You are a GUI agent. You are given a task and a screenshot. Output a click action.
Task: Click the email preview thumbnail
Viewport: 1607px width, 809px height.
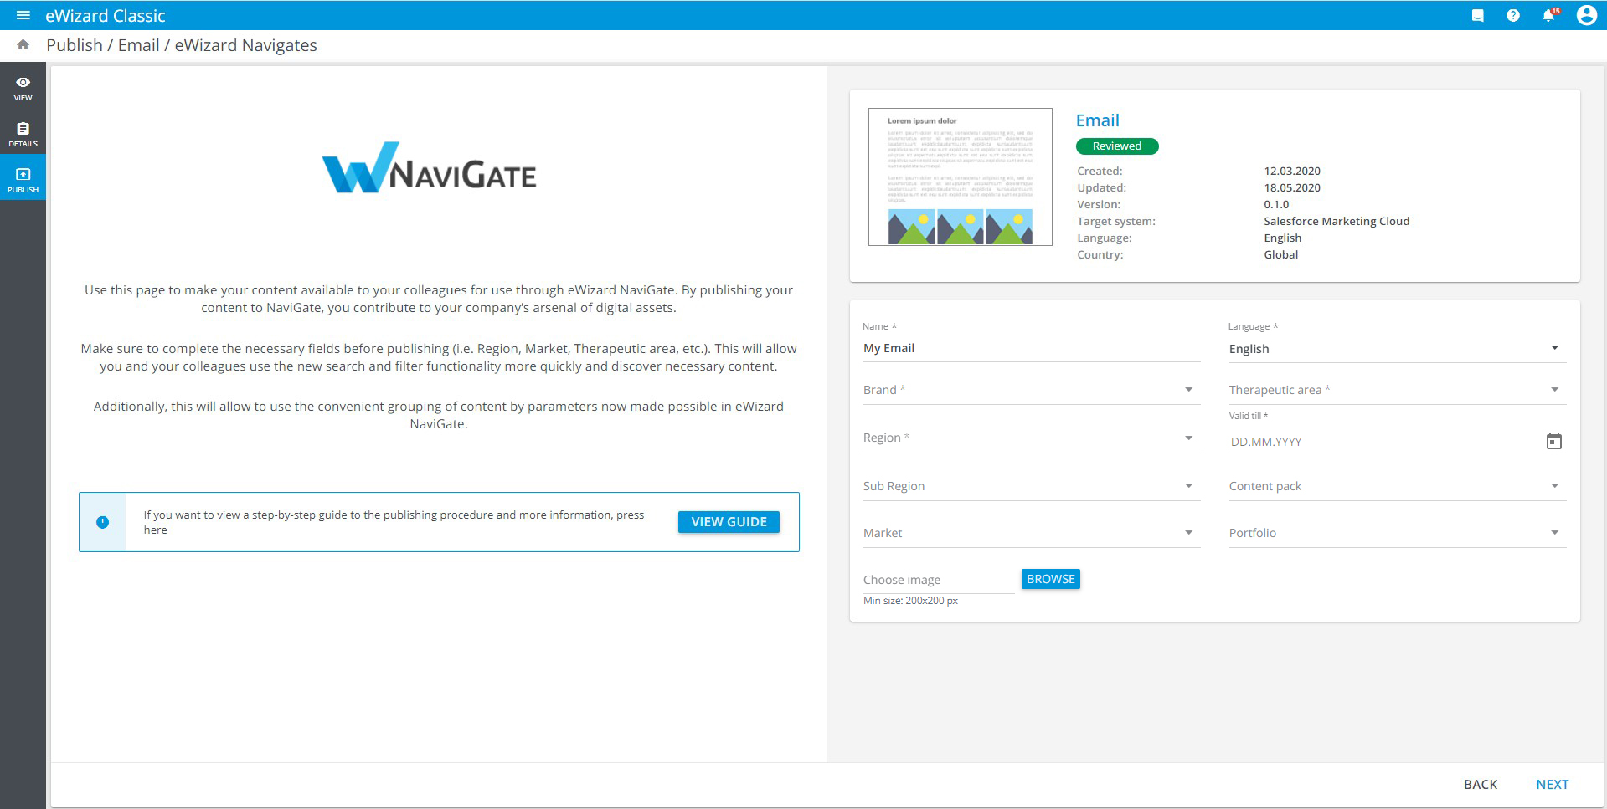pyautogui.click(x=960, y=177)
